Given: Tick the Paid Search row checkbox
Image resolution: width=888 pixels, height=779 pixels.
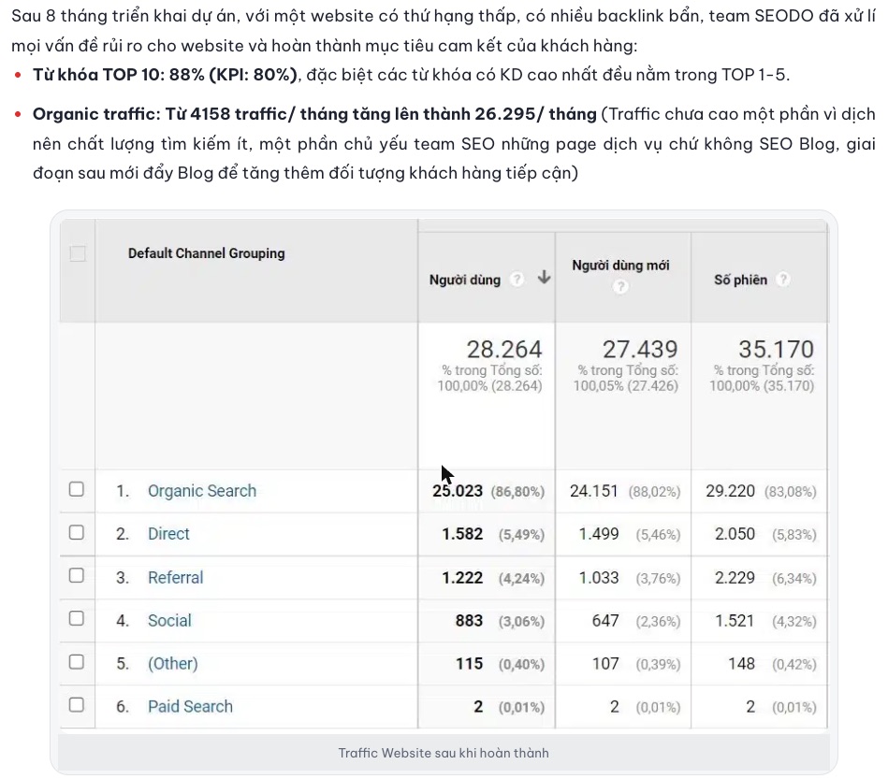Looking at the screenshot, I should [x=77, y=705].
